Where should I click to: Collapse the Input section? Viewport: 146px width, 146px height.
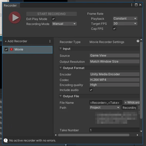pyautogui.click(x=61, y=48)
